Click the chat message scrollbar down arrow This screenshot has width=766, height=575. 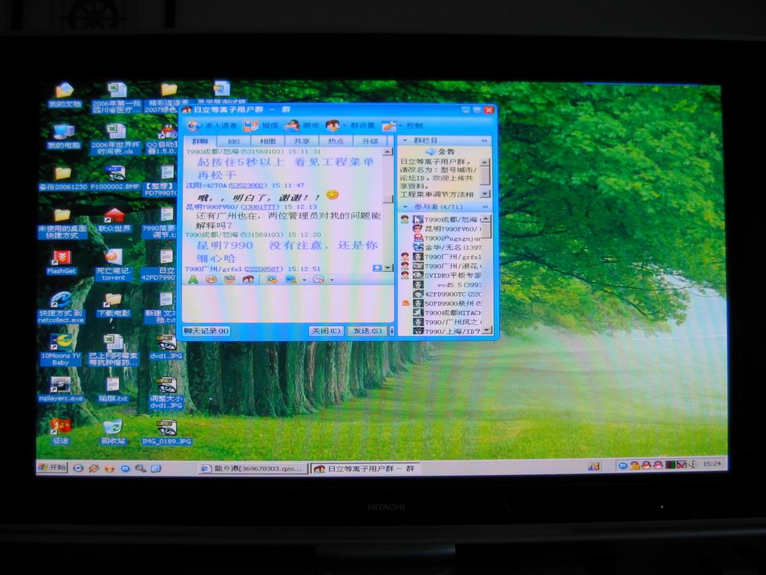click(x=388, y=268)
